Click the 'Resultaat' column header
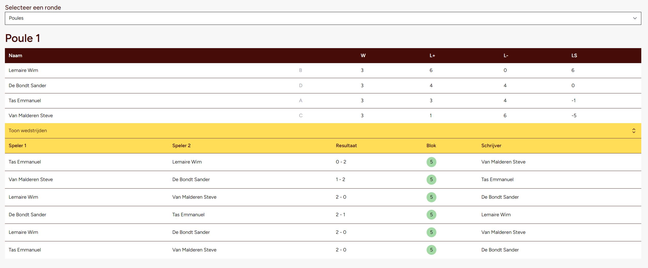 pos(346,146)
